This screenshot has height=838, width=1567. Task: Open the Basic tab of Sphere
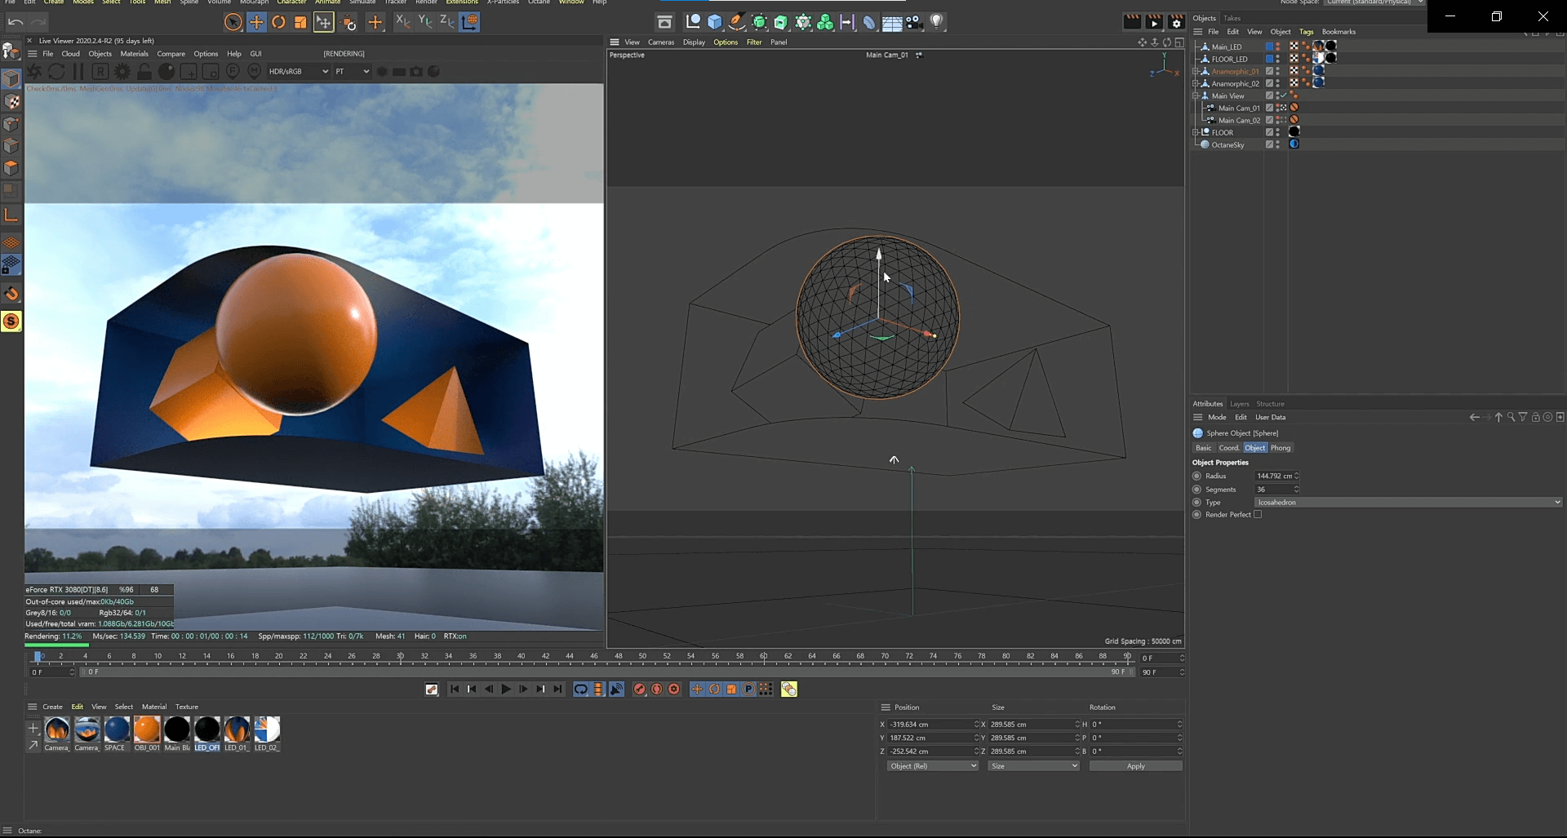pyautogui.click(x=1204, y=448)
